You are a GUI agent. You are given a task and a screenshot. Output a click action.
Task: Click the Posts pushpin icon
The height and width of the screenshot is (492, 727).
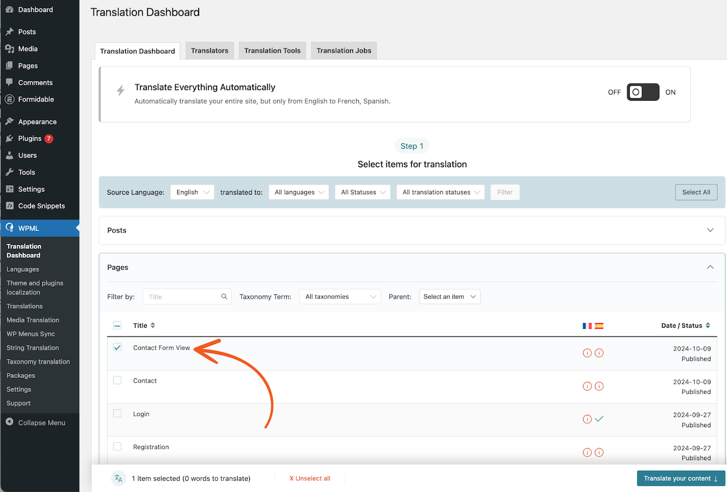coord(10,32)
